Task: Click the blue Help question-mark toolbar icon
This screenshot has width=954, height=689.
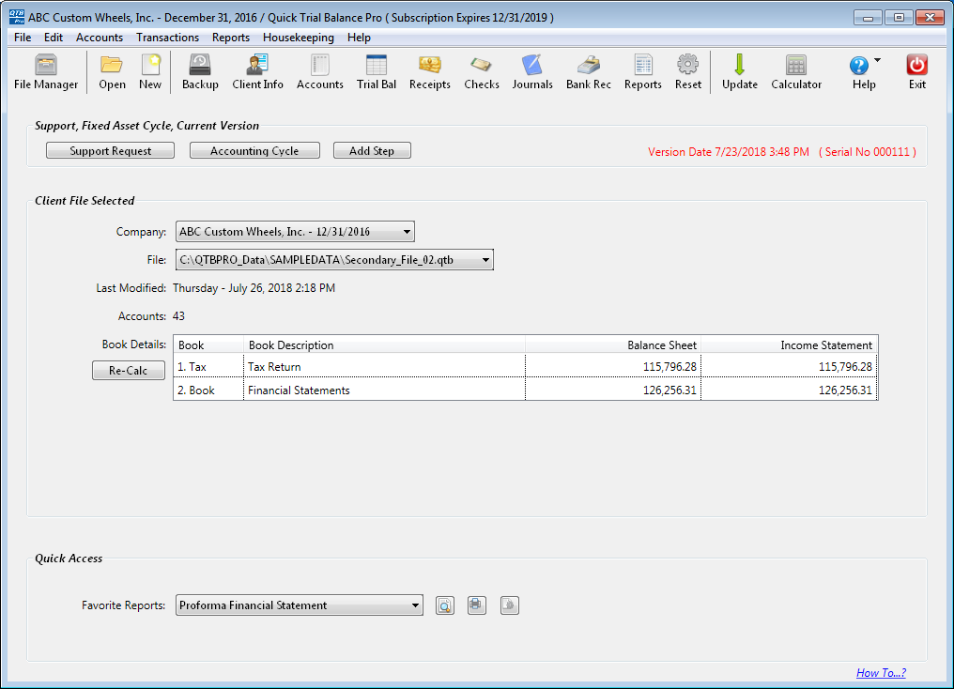Action: tap(859, 66)
